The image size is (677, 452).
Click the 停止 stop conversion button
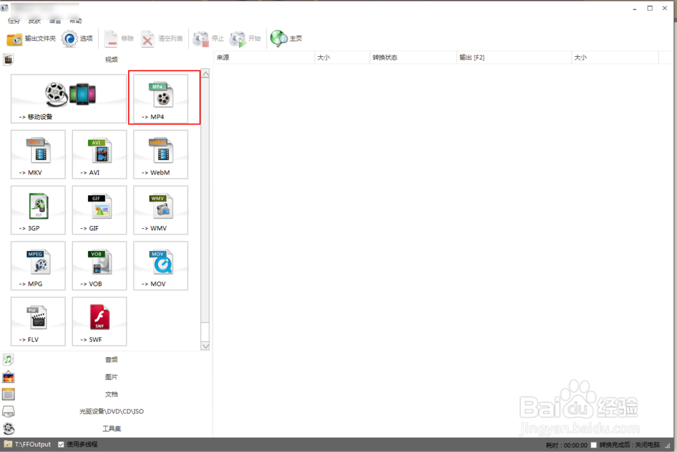point(208,39)
